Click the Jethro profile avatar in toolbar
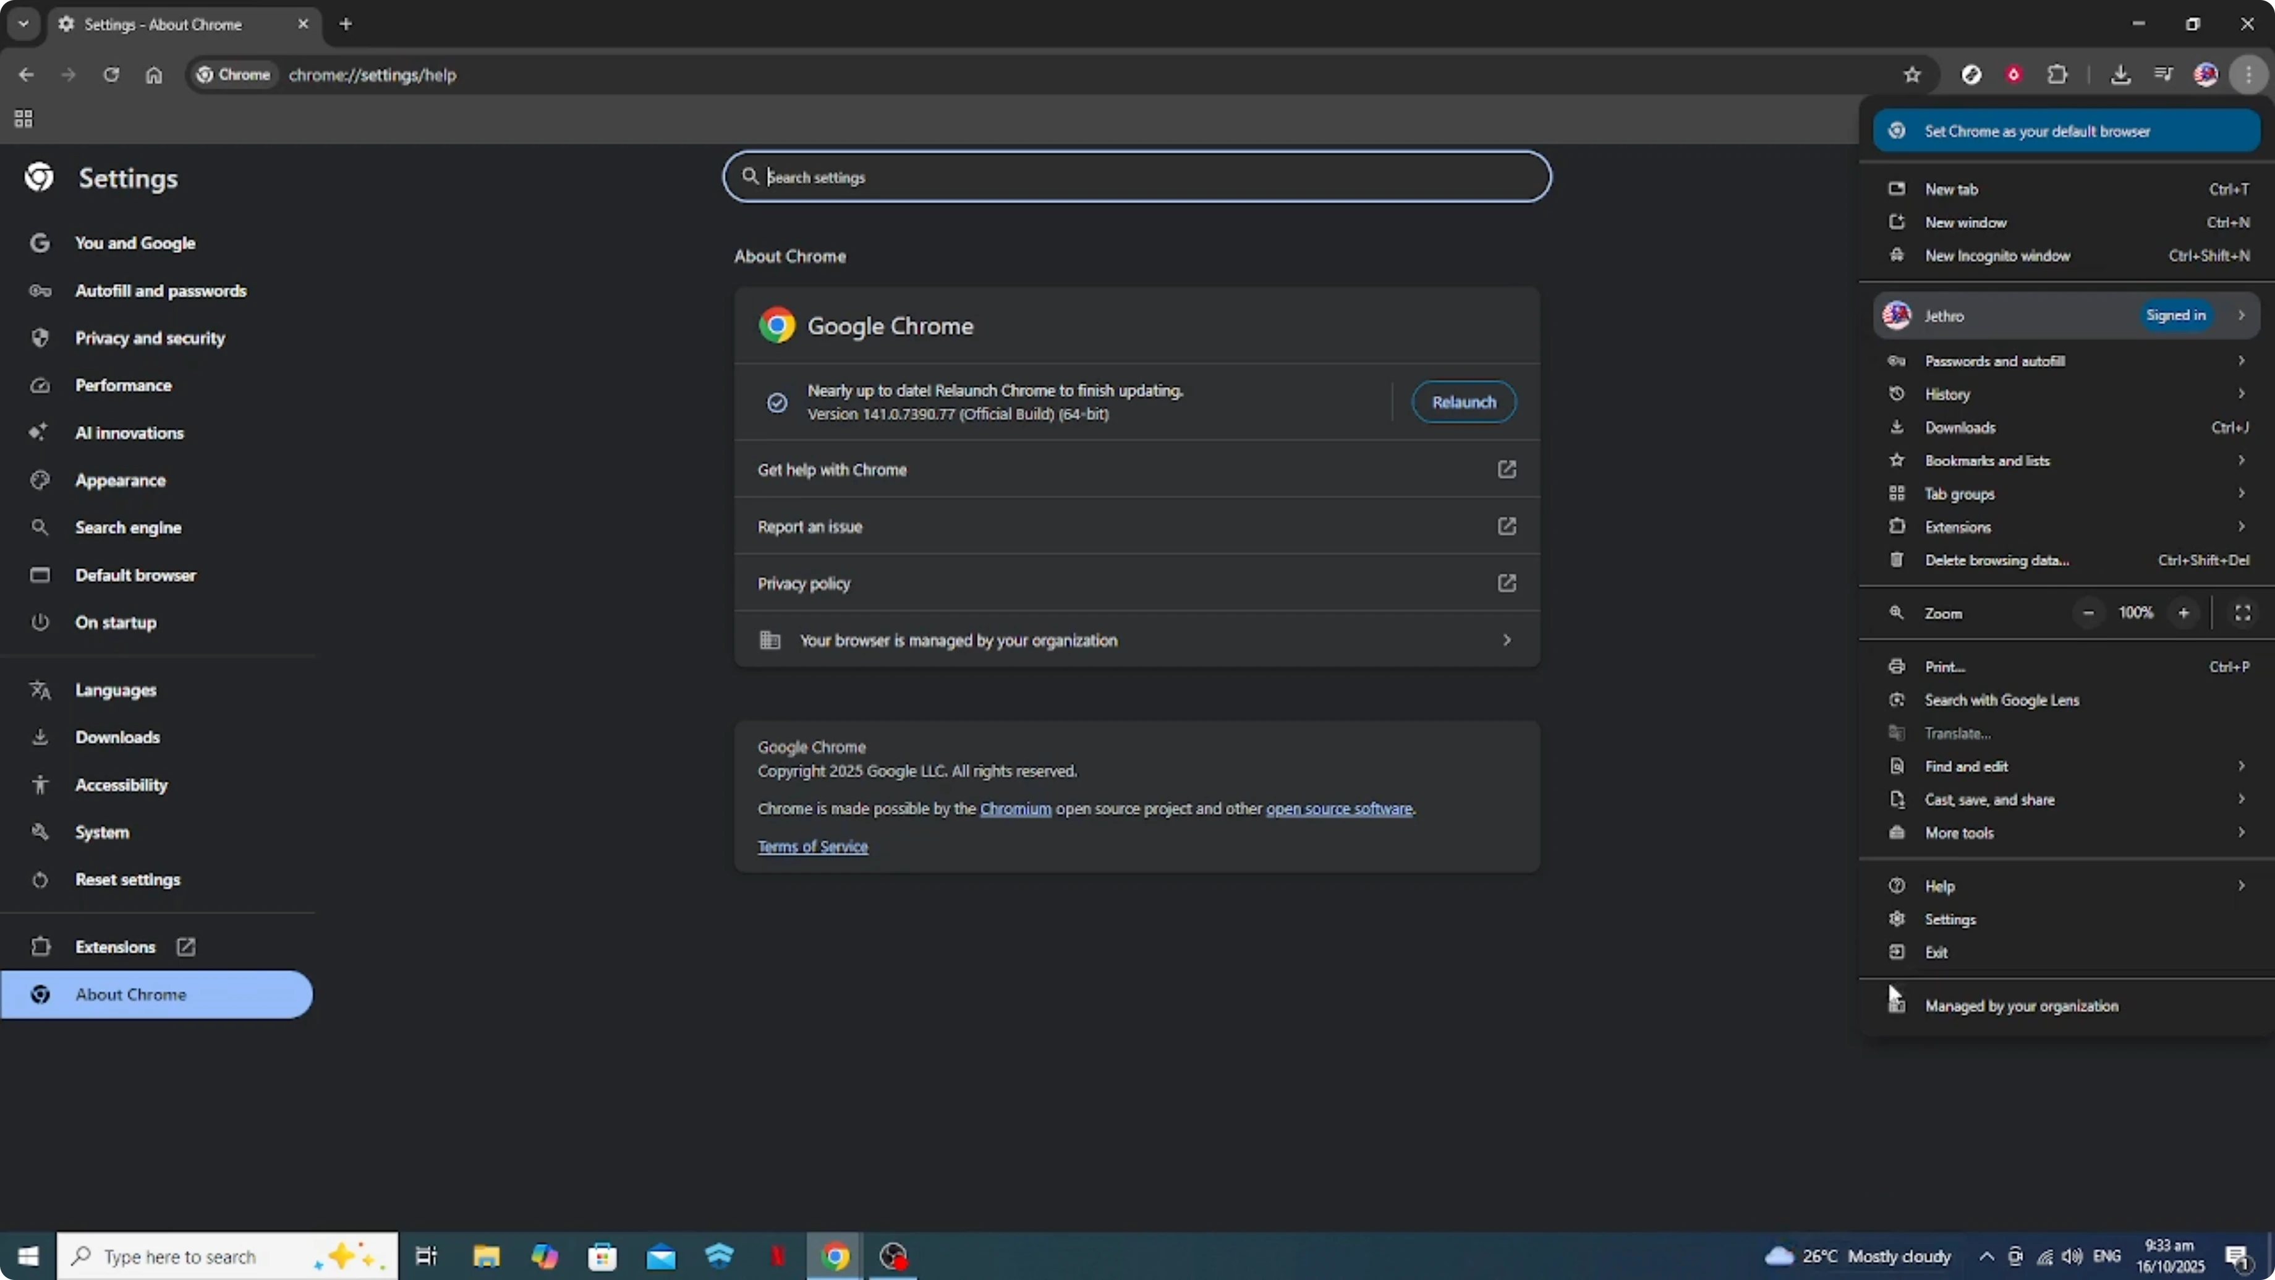The width and height of the screenshot is (2275, 1280). [x=2206, y=74]
